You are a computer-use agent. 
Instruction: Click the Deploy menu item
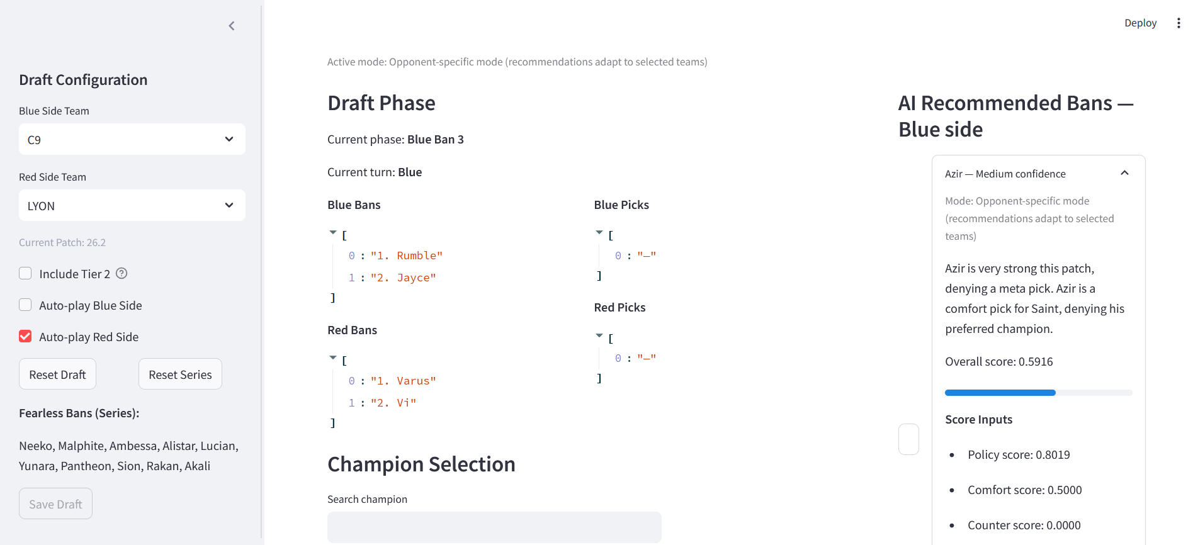pos(1140,23)
